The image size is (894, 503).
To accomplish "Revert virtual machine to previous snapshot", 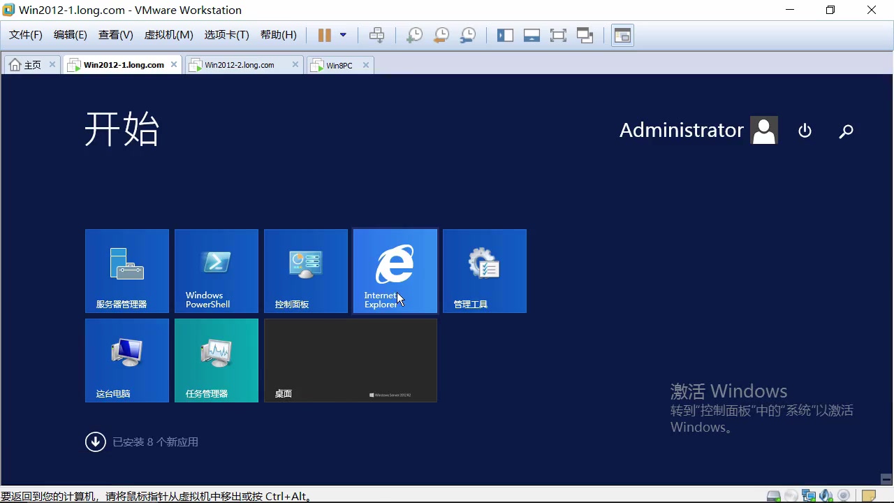I will coord(441,35).
